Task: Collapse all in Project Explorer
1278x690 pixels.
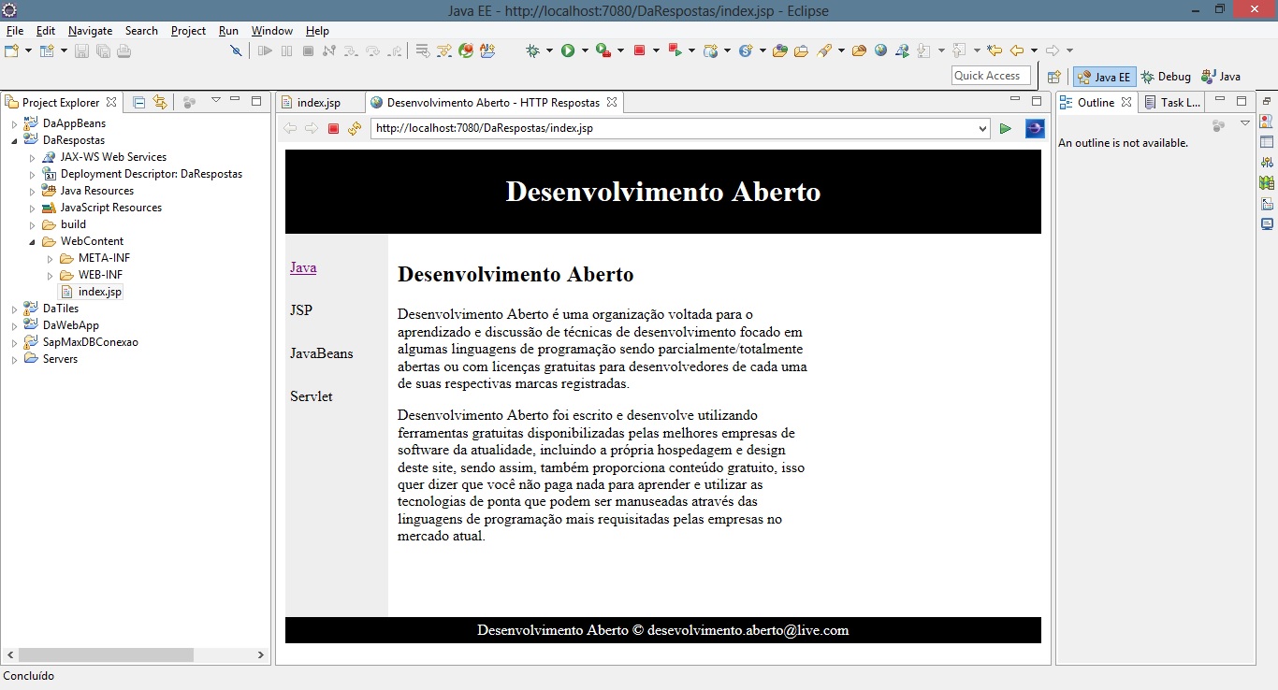Action: point(139,103)
